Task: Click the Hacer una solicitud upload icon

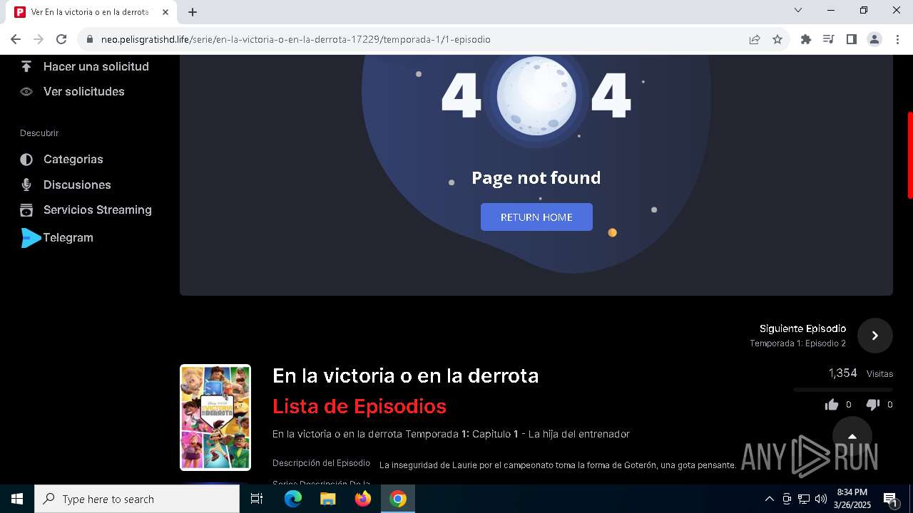Action: [x=26, y=66]
